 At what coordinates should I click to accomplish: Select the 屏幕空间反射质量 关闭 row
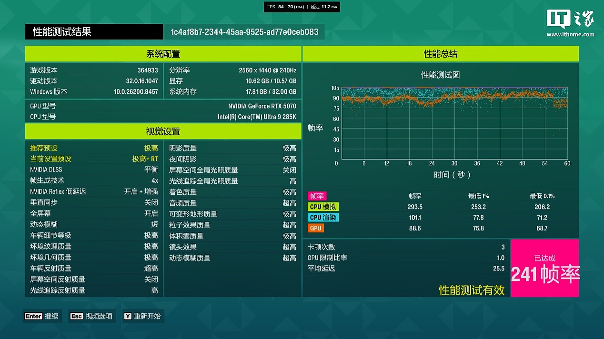[94, 279]
